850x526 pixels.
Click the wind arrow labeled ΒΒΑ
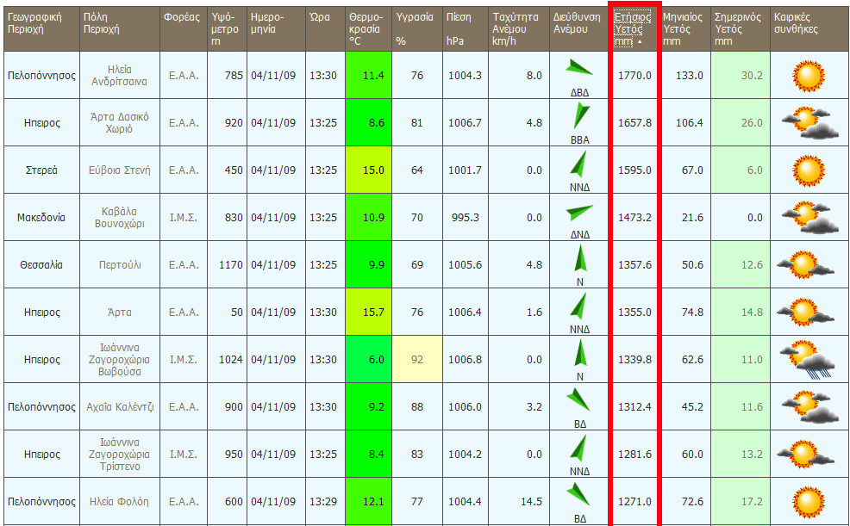[579, 115]
